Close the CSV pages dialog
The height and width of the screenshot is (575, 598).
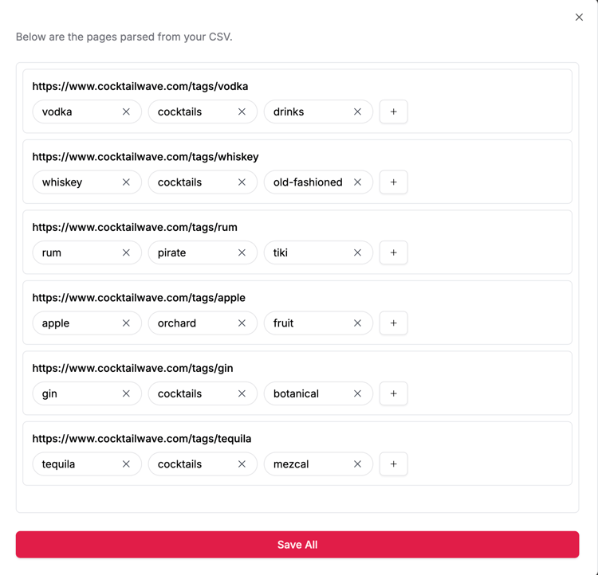[579, 18]
